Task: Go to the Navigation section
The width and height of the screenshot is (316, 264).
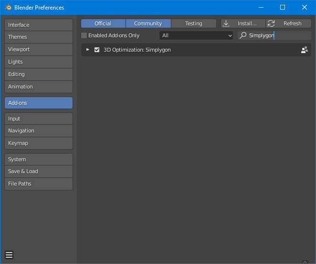Action: [x=39, y=131]
